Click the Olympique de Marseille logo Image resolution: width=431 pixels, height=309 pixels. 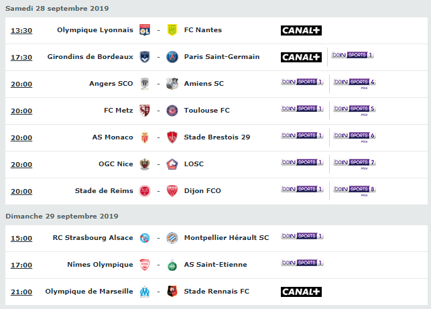point(145,292)
